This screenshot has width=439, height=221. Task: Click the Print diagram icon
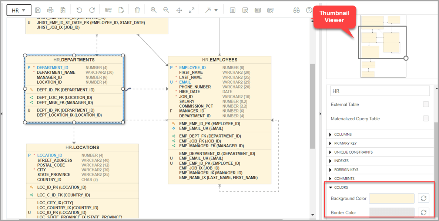pos(50,10)
